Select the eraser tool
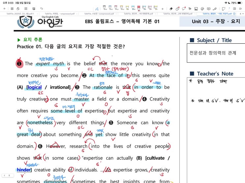 tap(171, 9)
